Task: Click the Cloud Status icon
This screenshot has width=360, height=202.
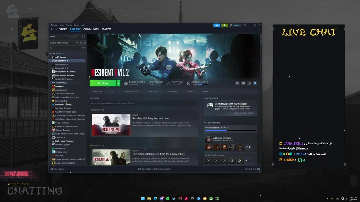Action: tap(126, 83)
